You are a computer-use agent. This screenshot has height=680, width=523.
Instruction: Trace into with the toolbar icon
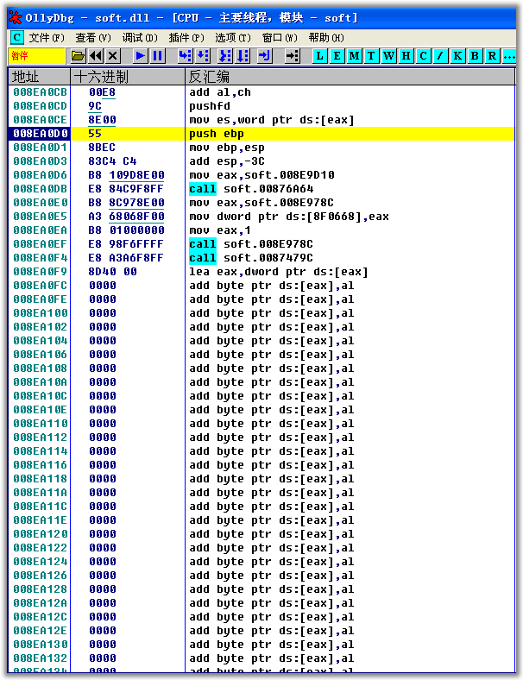click(x=225, y=55)
